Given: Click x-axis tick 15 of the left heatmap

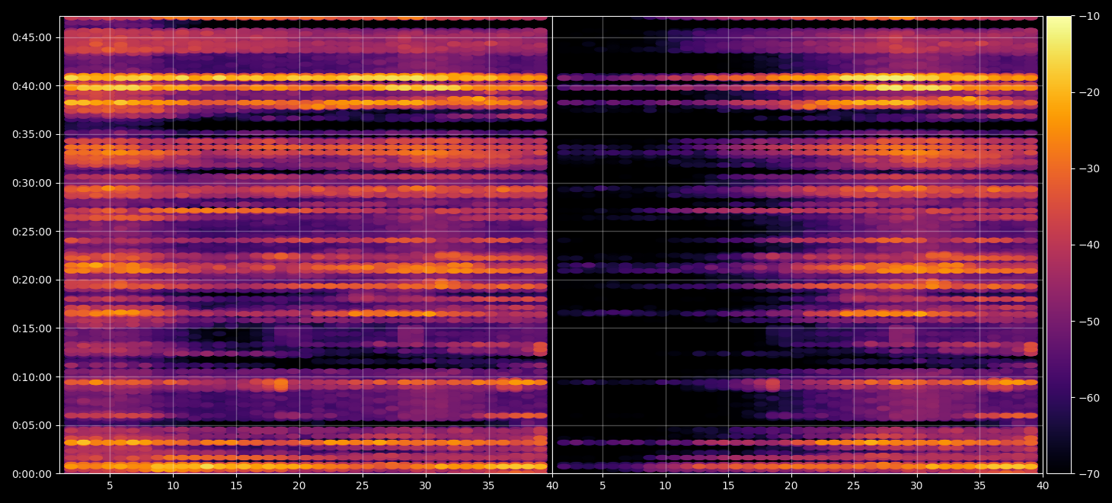Looking at the screenshot, I should pyautogui.click(x=236, y=485).
